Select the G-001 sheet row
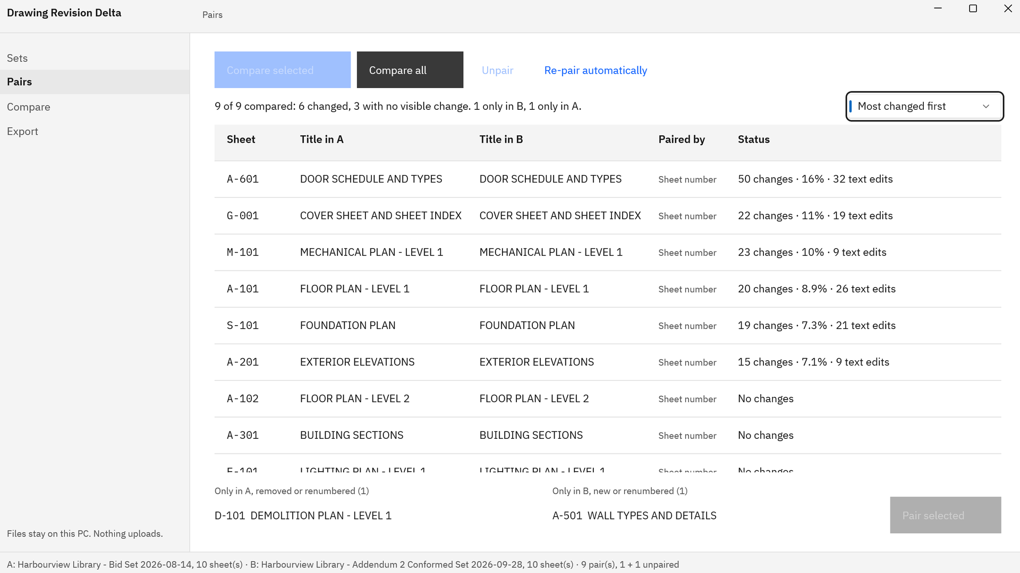The image size is (1020, 573). pos(608,216)
